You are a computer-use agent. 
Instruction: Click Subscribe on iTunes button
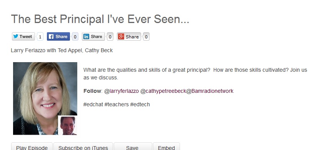(x=83, y=147)
